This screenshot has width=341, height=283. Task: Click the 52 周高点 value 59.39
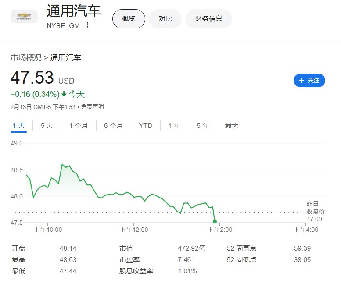(x=302, y=248)
